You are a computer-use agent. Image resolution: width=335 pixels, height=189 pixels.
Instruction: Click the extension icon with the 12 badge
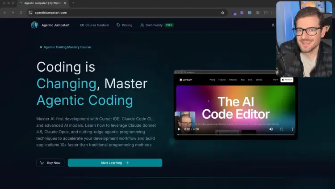tap(234, 13)
